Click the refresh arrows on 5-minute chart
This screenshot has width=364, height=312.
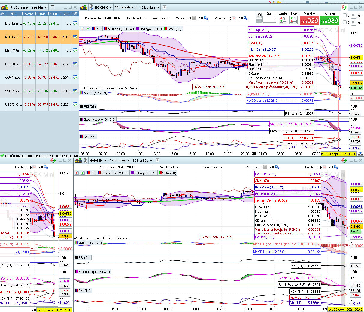[x=344, y=160]
